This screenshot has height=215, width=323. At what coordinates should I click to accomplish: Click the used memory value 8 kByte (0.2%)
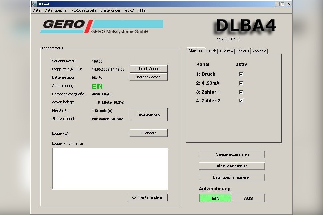click(111, 102)
